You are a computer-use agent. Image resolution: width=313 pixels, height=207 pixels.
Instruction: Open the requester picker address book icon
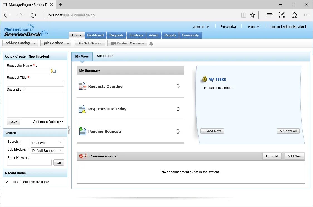[x=53, y=71]
